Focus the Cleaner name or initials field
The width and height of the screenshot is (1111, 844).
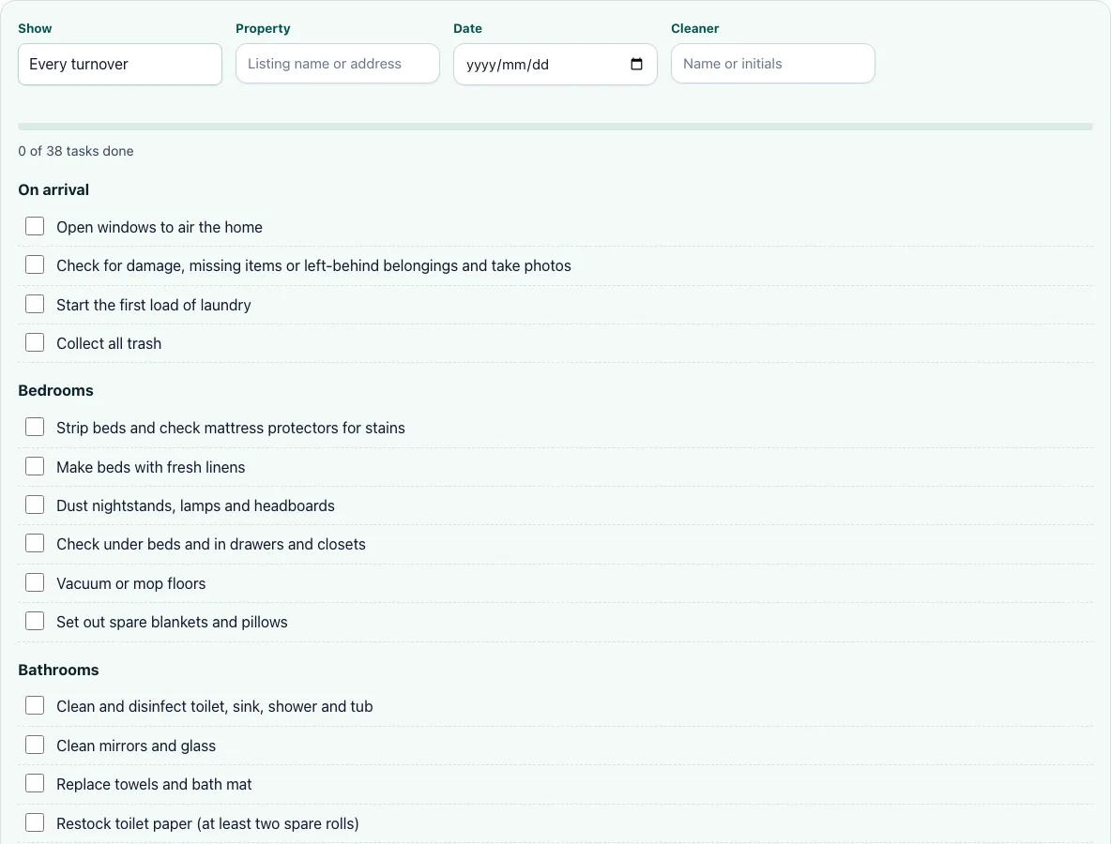coord(772,64)
